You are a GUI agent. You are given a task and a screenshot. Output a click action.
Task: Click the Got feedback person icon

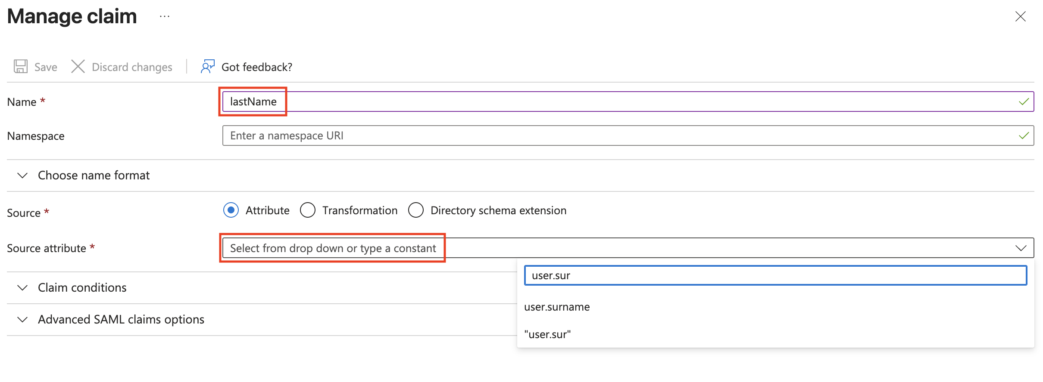coord(207,67)
